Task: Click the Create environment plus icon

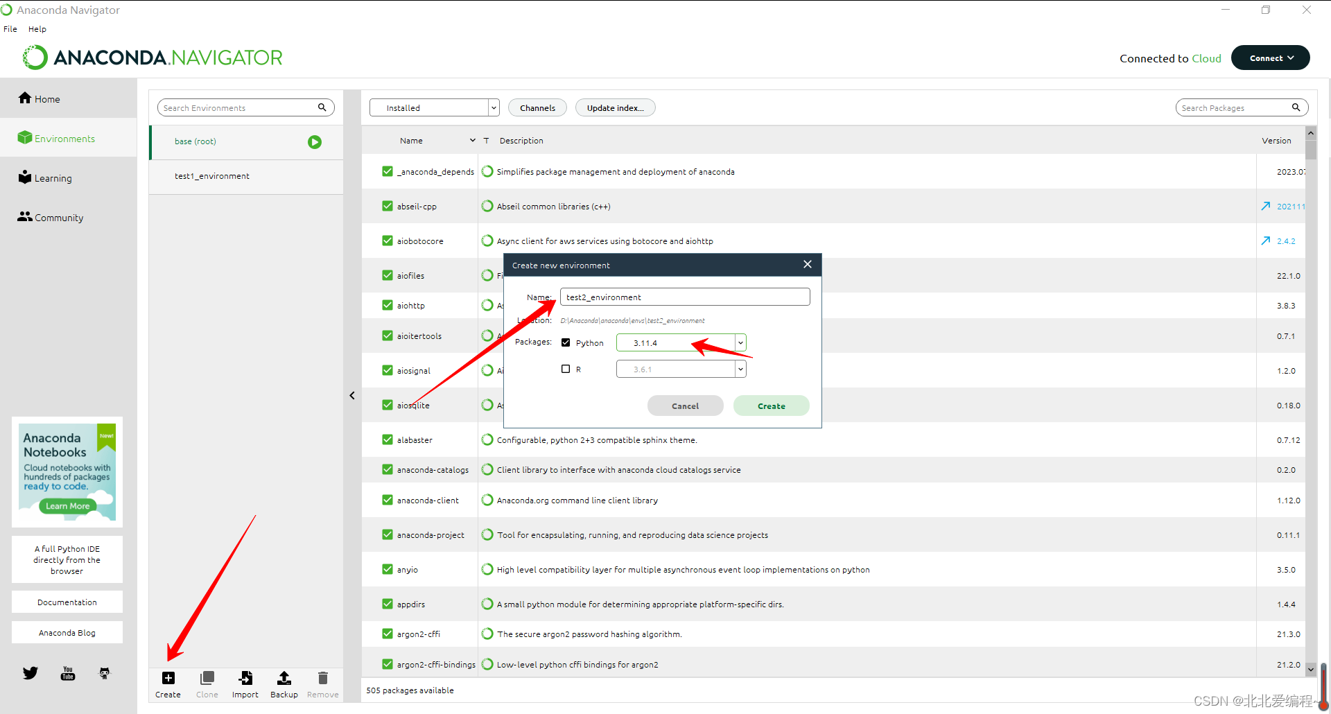Action: pyautogui.click(x=168, y=678)
